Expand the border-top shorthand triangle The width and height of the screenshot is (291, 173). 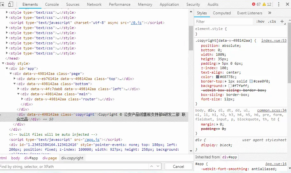point(226,81)
